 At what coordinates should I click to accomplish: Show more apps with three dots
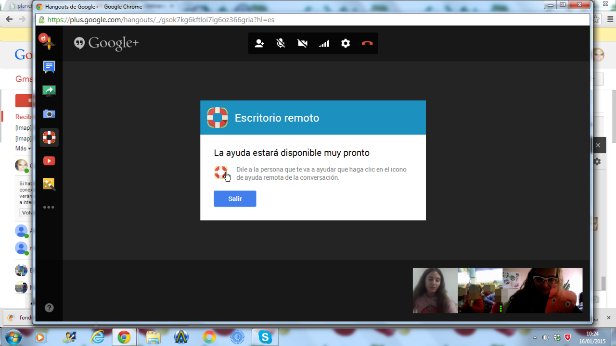[49, 208]
